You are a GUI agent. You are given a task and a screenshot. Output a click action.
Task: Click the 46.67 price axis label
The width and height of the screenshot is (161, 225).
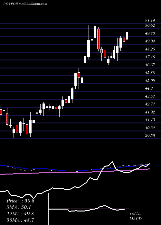tap(150, 65)
